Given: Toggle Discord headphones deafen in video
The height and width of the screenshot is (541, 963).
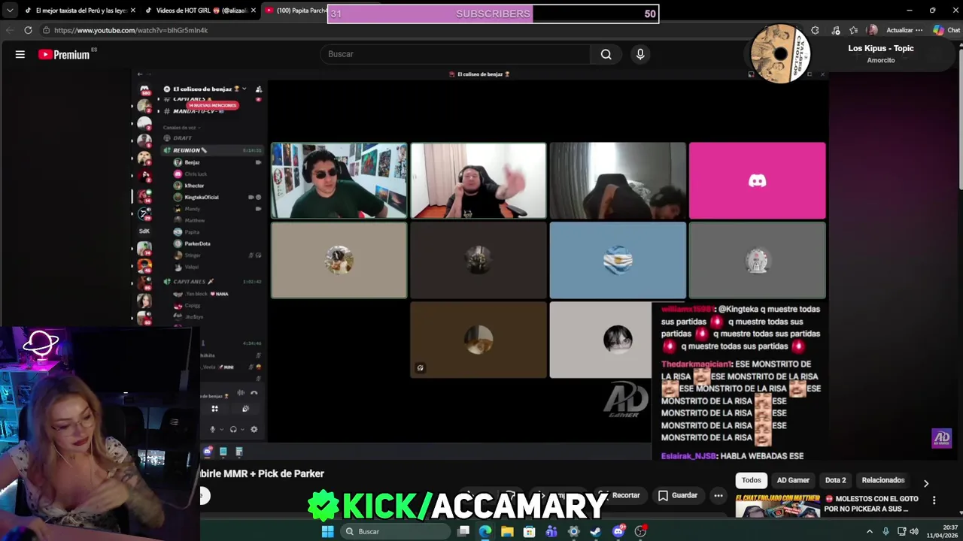Looking at the screenshot, I should (x=233, y=429).
